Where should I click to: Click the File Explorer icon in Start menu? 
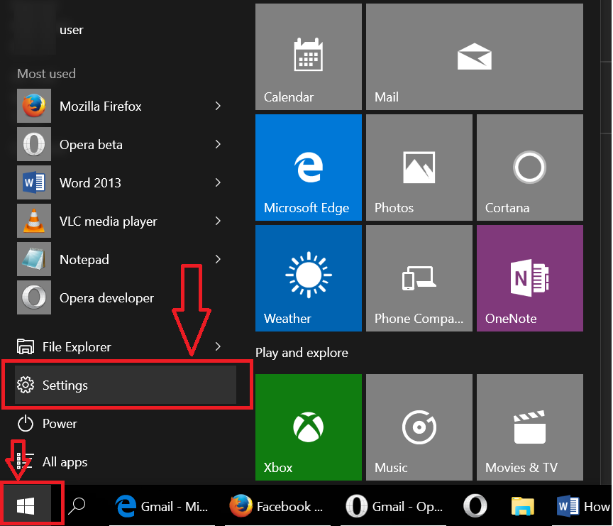(x=26, y=346)
